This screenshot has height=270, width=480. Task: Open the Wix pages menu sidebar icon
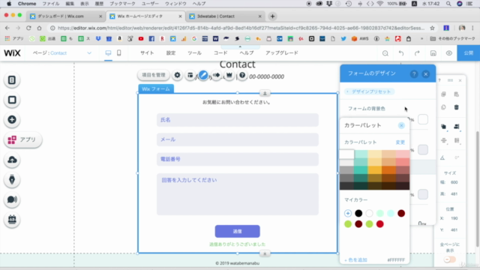(12, 80)
